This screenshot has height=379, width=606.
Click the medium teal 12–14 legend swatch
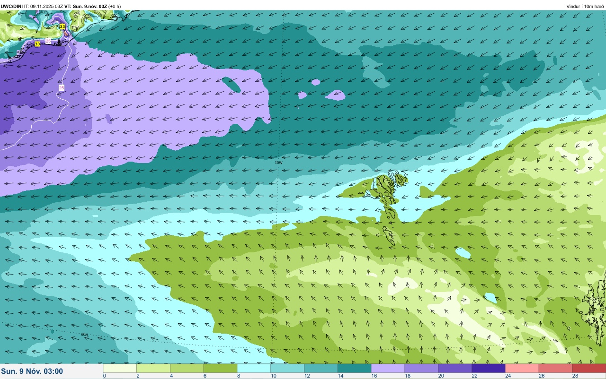pyautogui.click(x=321, y=368)
